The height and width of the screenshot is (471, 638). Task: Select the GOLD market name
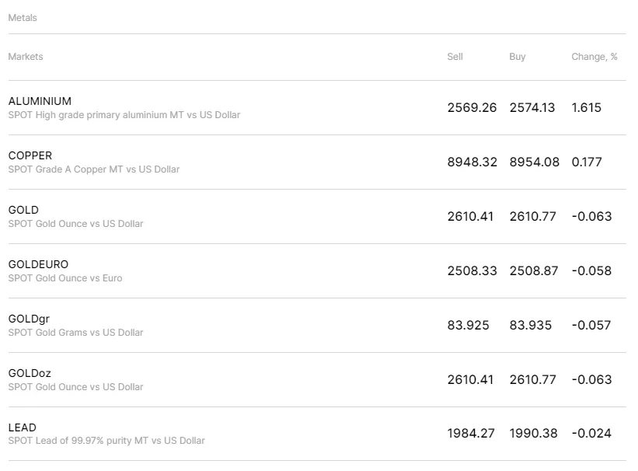click(23, 210)
